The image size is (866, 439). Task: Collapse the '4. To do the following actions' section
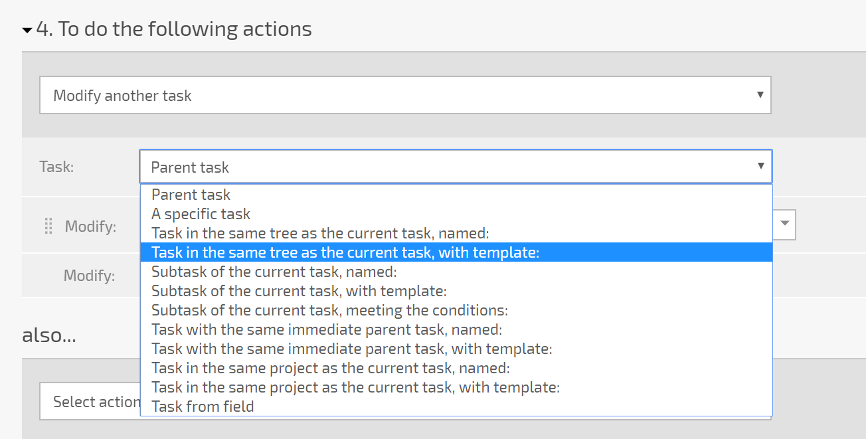click(x=27, y=31)
